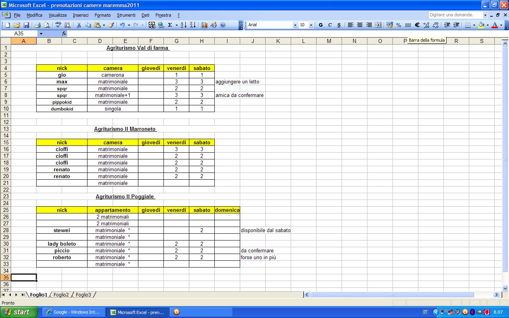Click the yellow fill color bucket
The image size is (509, 318).
pyautogui.click(x=481, y=25)
